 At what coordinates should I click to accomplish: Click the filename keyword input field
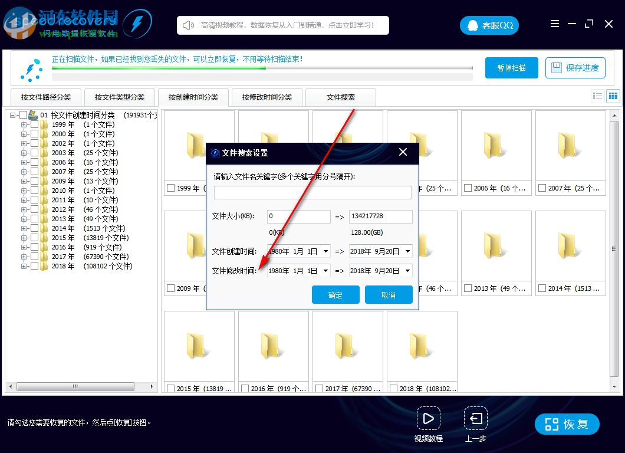(x=312, y=192)
